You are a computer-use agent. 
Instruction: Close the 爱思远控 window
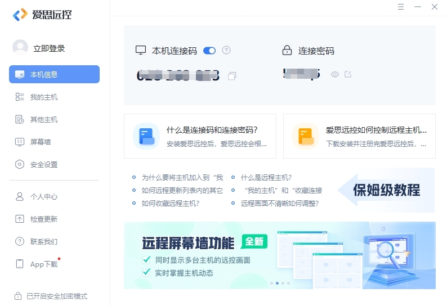coord(435,7)
